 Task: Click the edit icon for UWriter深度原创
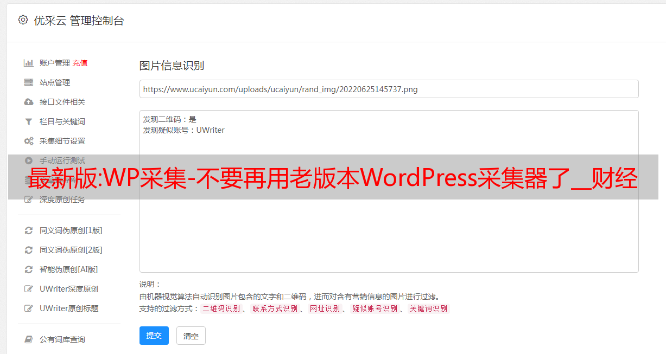click(29, 289)
